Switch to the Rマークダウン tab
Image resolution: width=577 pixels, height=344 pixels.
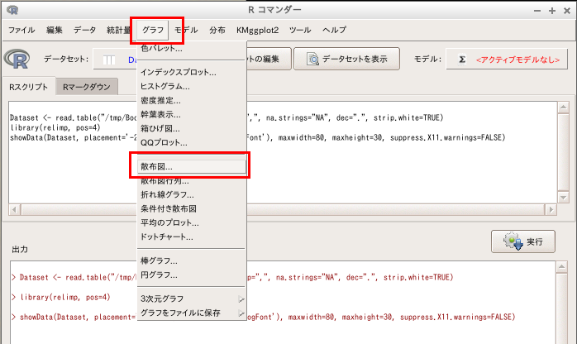(87, 87)
